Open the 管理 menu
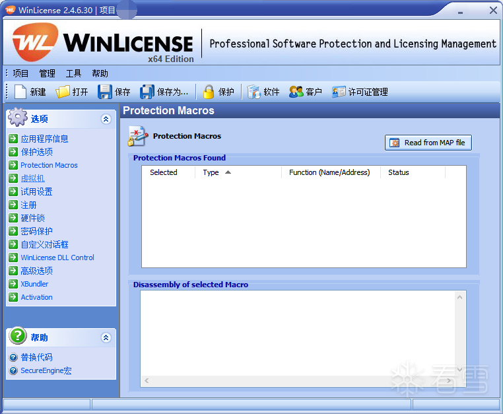The width and height of the screenshot is (503, 414). coord(47,73)
